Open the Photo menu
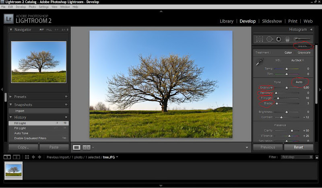The height and width of the screenshot is (188, 322). point(32,7)
